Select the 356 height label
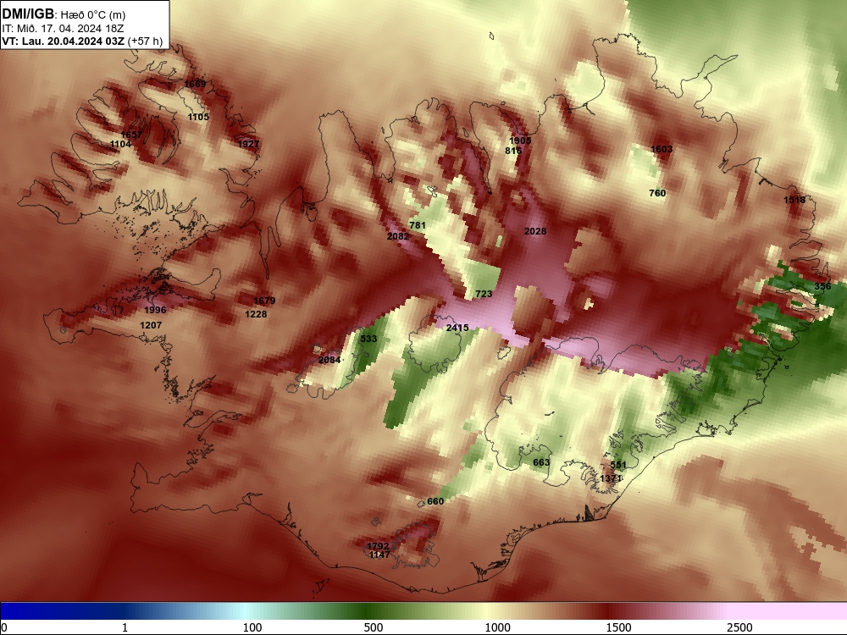 pyautogui.click(x=822, y=286)
